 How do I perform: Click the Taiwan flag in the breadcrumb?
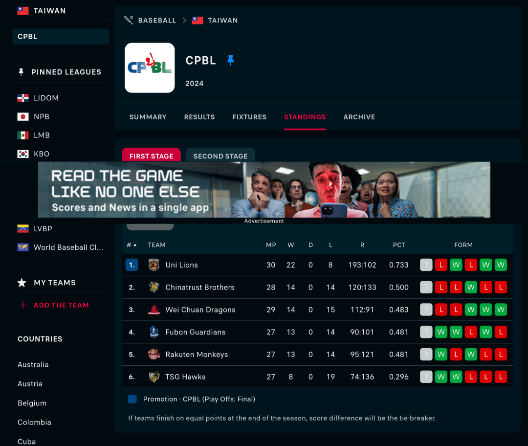pyautogui.click(x=198, y=20)
